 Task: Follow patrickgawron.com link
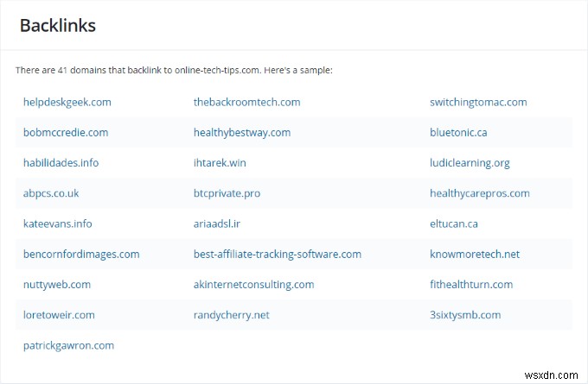(68, 345)
